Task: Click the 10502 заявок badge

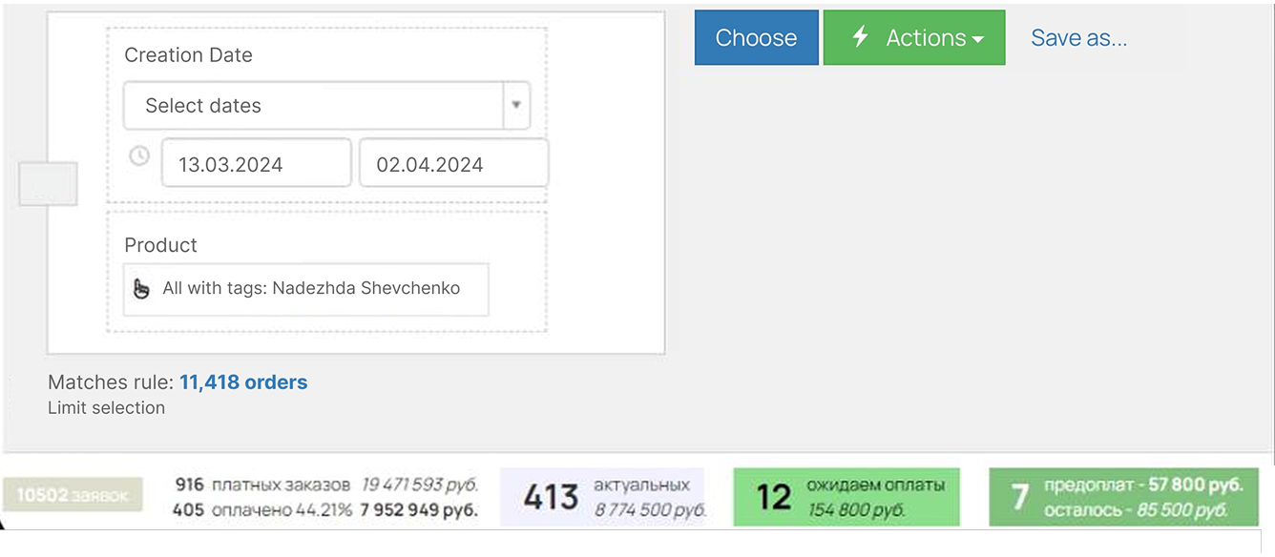Action: click(x=73, y=495)
